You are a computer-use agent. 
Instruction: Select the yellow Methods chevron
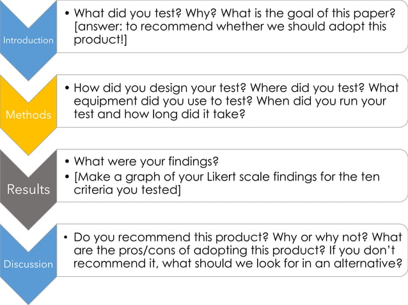point(28,114)
